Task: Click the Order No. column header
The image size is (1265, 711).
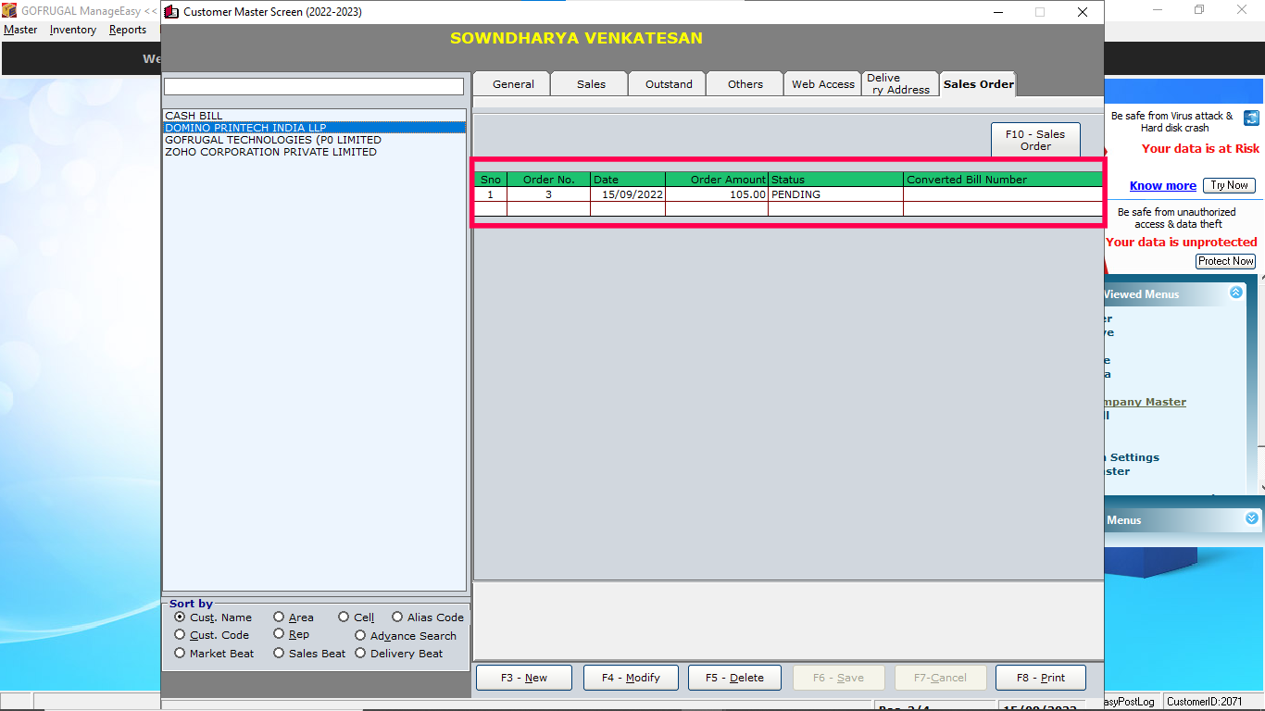Action: pos(548,180)
